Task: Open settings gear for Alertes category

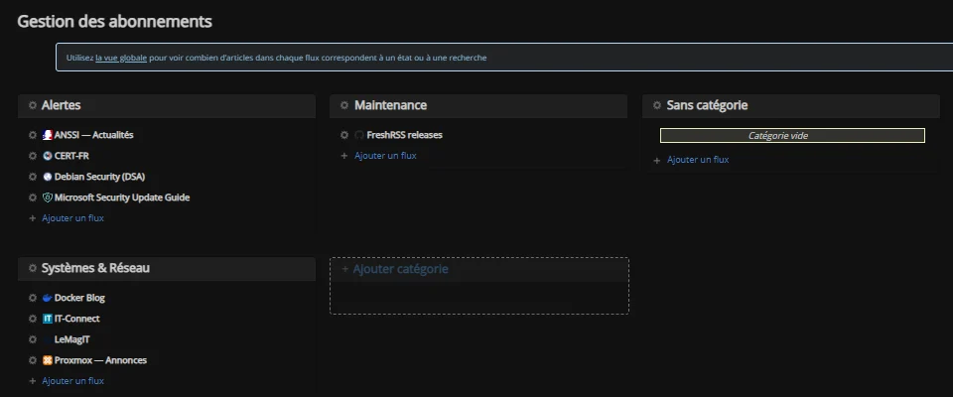Action: tap(32, 105)
